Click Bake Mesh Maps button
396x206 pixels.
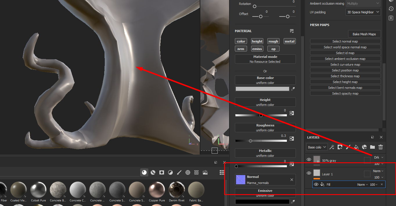pos(364,34)
